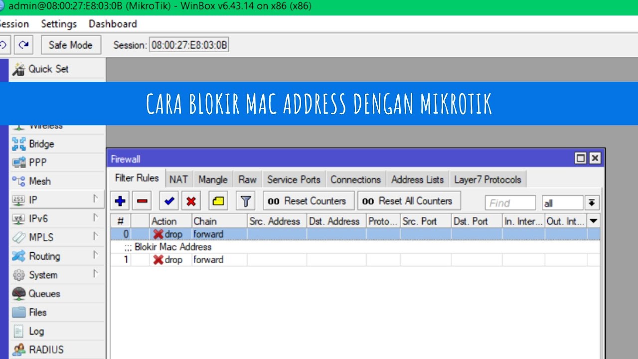
Task: Switch to the Raw tab
Action: 247,179
